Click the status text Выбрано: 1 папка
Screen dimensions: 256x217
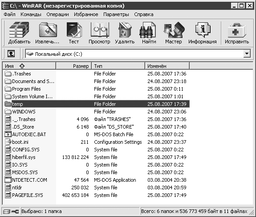pyautogui.click(x=41, y=212)
